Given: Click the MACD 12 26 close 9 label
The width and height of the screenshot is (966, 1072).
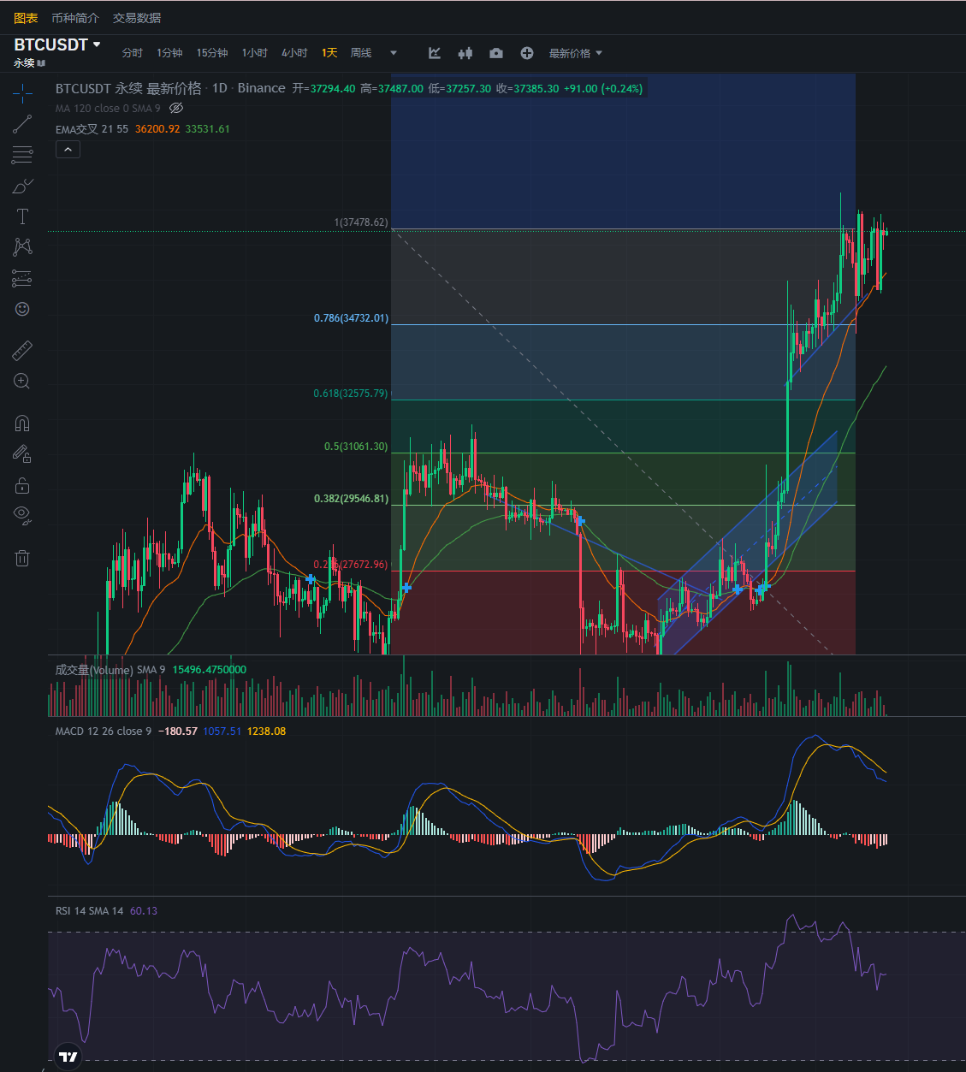Looking at the screenshot, I should click(x=104, y=731).
